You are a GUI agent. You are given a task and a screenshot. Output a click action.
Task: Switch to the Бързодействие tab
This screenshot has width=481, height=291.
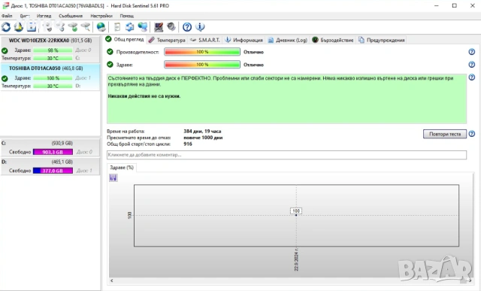tap(333, 40)
